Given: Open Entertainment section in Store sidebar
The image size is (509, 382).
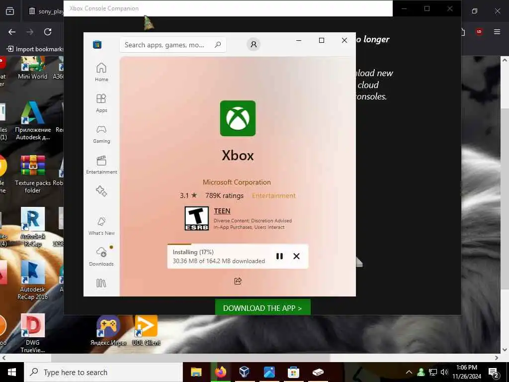Looking at the screenshot, I should [x=101, y=165].
